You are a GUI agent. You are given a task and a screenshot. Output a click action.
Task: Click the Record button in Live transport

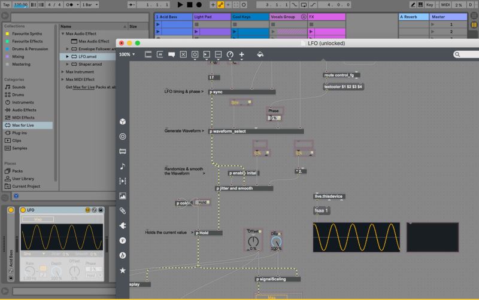[x=199, y=5]
